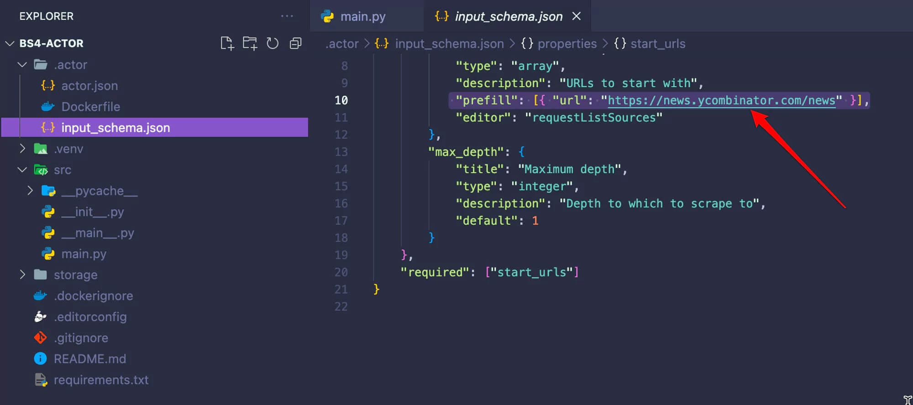This screenshot has height=405, width=913.
Task: Click the document icon beside requirements.txt
Action: [41, 379]
